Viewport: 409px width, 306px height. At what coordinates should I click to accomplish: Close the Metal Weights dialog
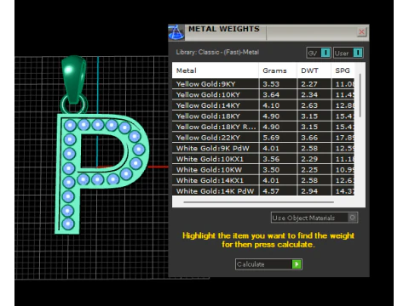coord(361,31)
